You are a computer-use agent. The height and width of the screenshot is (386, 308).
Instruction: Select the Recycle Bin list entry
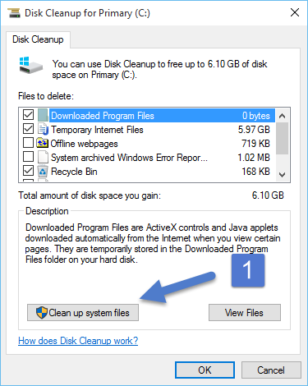148,172
